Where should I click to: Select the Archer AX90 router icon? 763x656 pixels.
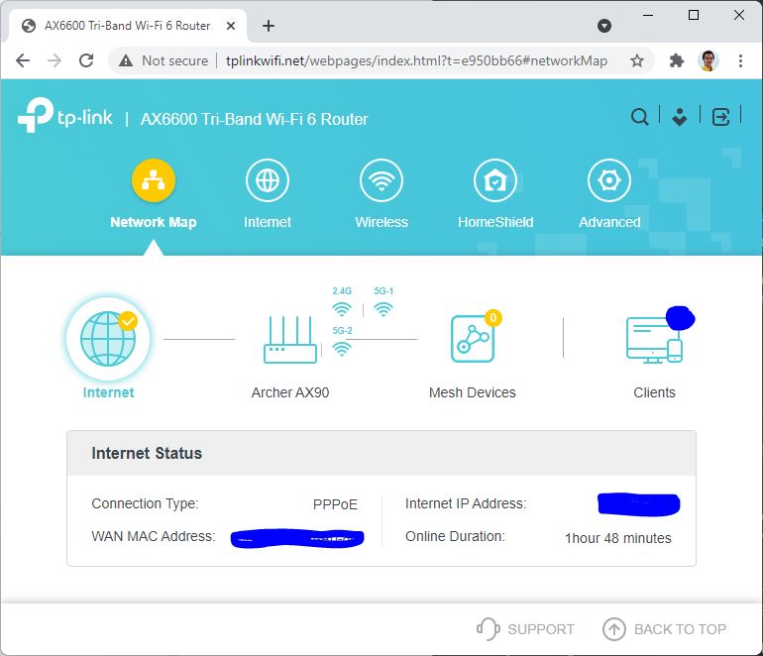point(290,339)
